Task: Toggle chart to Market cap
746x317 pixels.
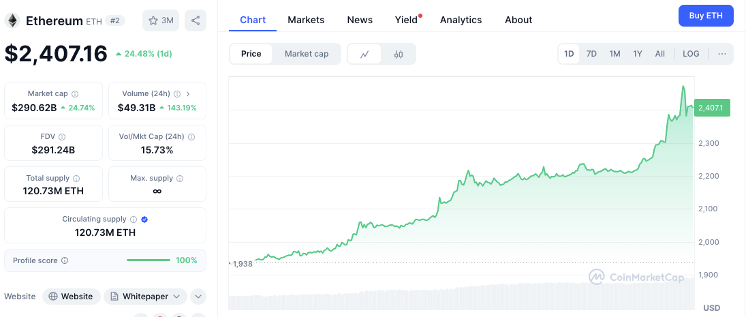Action: coord(307,54)
